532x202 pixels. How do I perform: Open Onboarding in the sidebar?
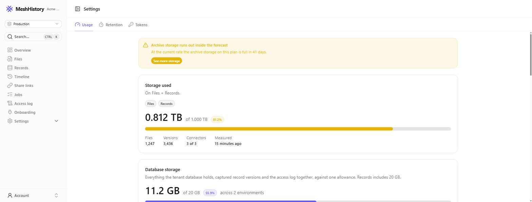point(25,112)
